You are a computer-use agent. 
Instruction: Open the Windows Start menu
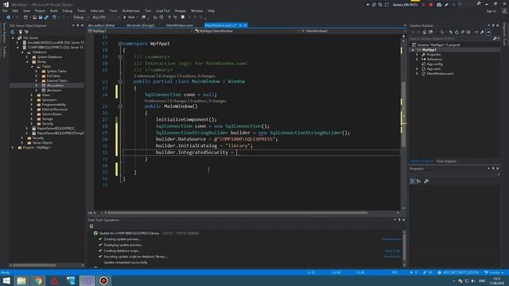click(6, 280)
